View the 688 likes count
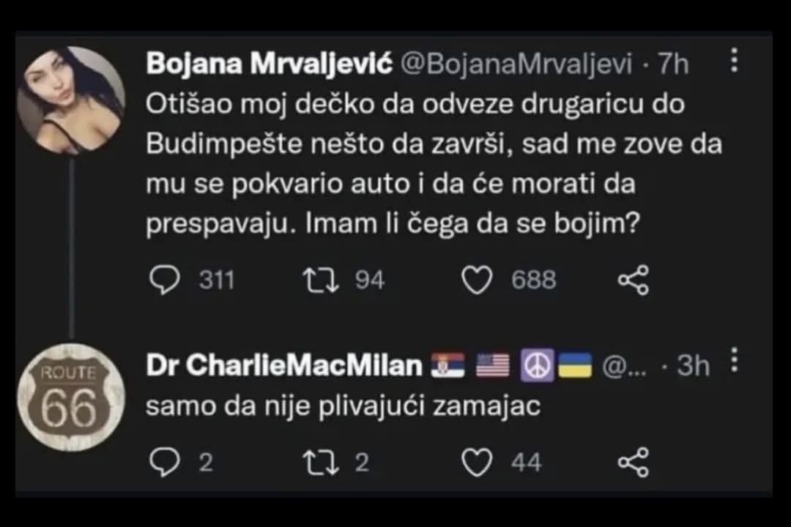 coord(533,280)
